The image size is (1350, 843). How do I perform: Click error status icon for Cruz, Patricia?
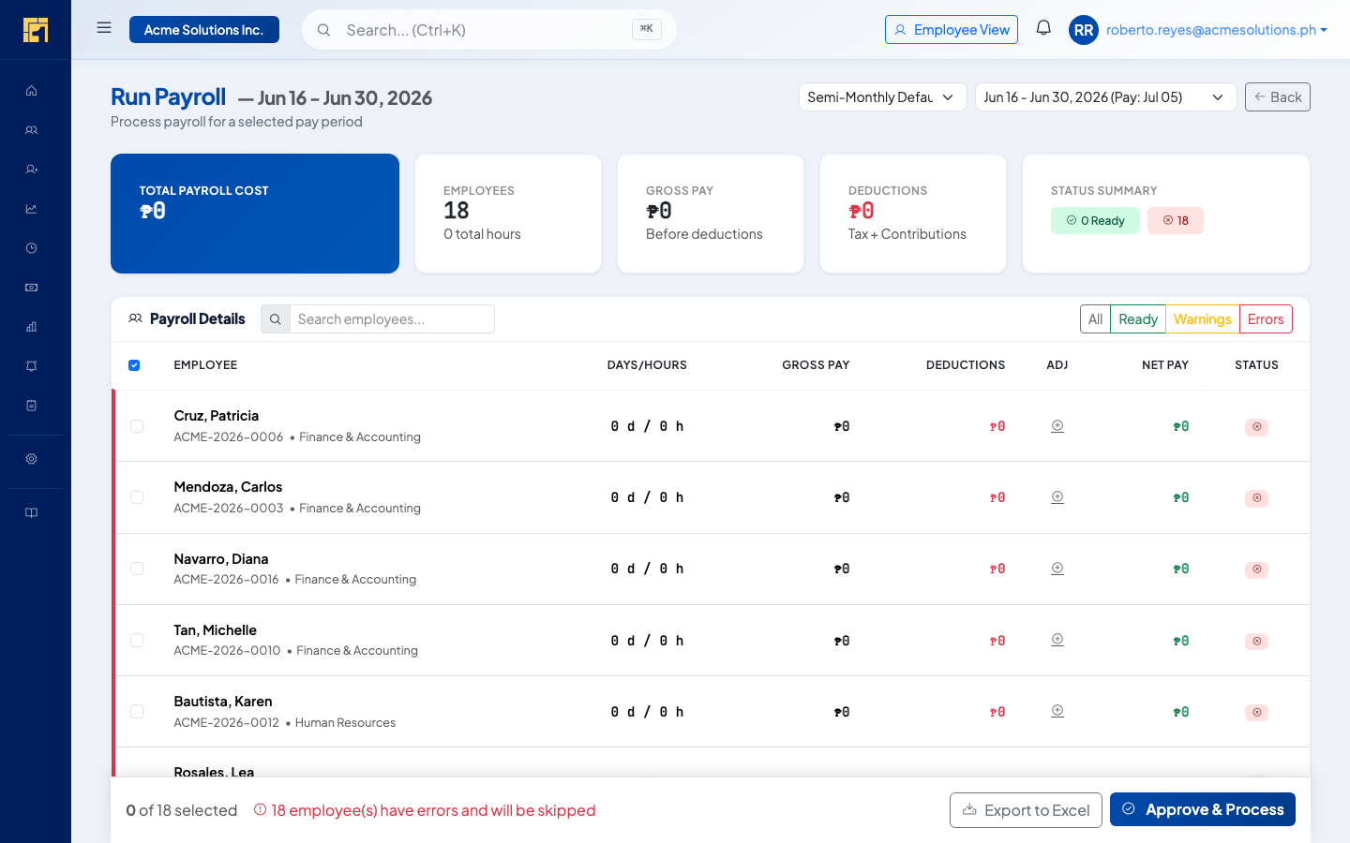(x=1257, y=427)
